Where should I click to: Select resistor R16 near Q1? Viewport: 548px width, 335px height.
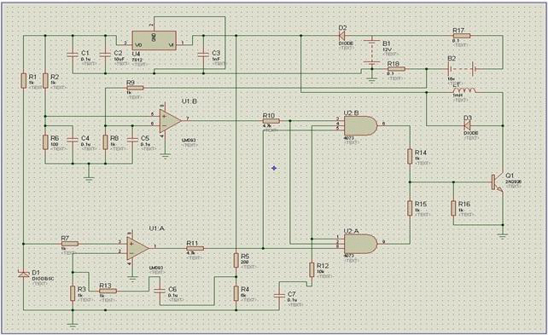[453, 208]
